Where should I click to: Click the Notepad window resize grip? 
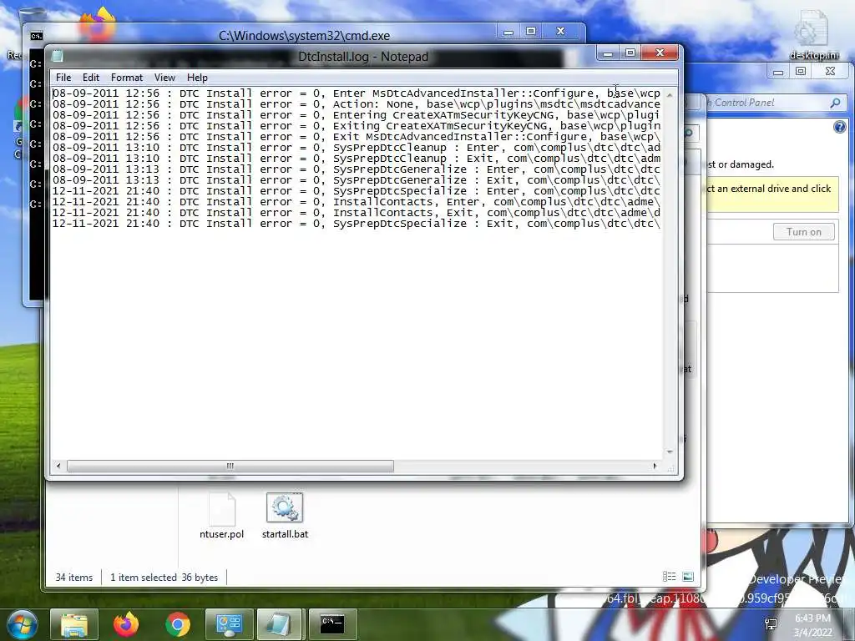click(x=670, y=468)
